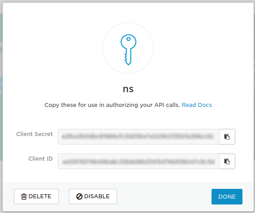Screen dimensions: 255x213
Task: Open the Read Docs link
Action: coord(197,105)
